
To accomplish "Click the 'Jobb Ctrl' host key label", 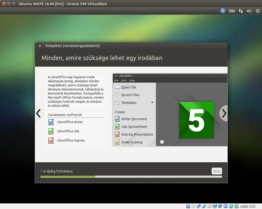I will click(248, 206).
